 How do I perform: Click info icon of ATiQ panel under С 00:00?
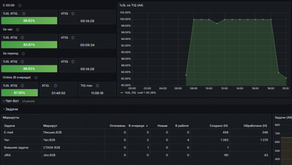[73, 14]
